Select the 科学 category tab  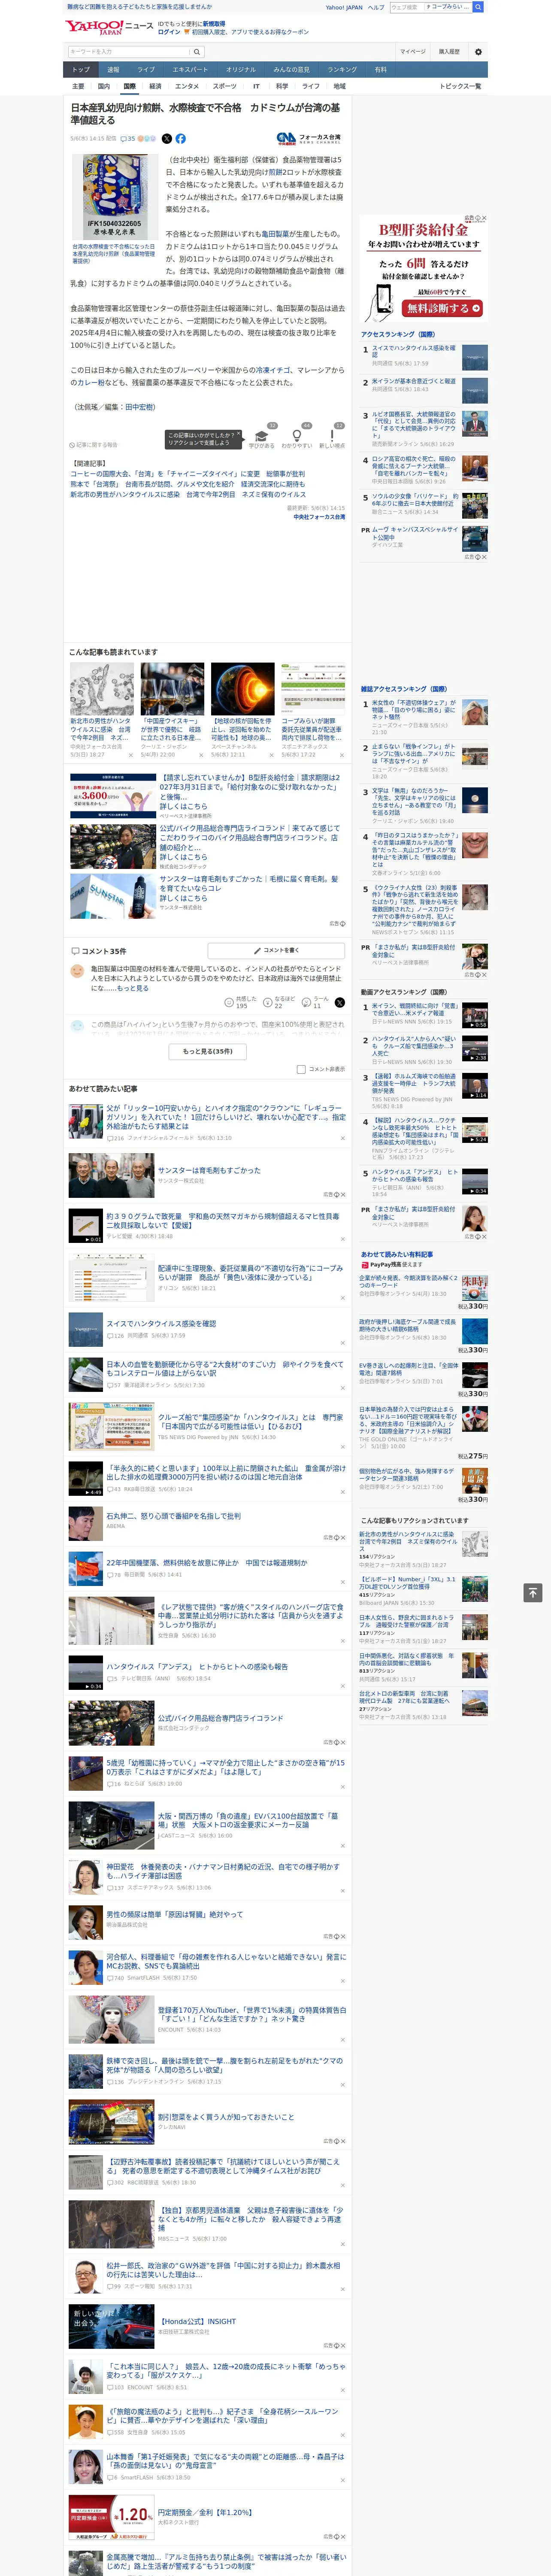282,86
